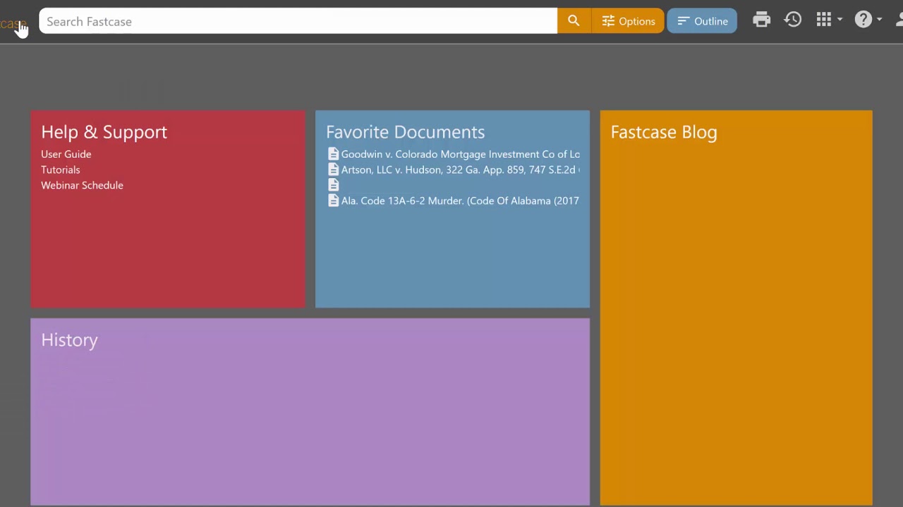Image resolution: width=903 pixels, height=507 pixels.
Task: Toggle the Outline view button
Action: pyautogui.click(x=702, y=21)
